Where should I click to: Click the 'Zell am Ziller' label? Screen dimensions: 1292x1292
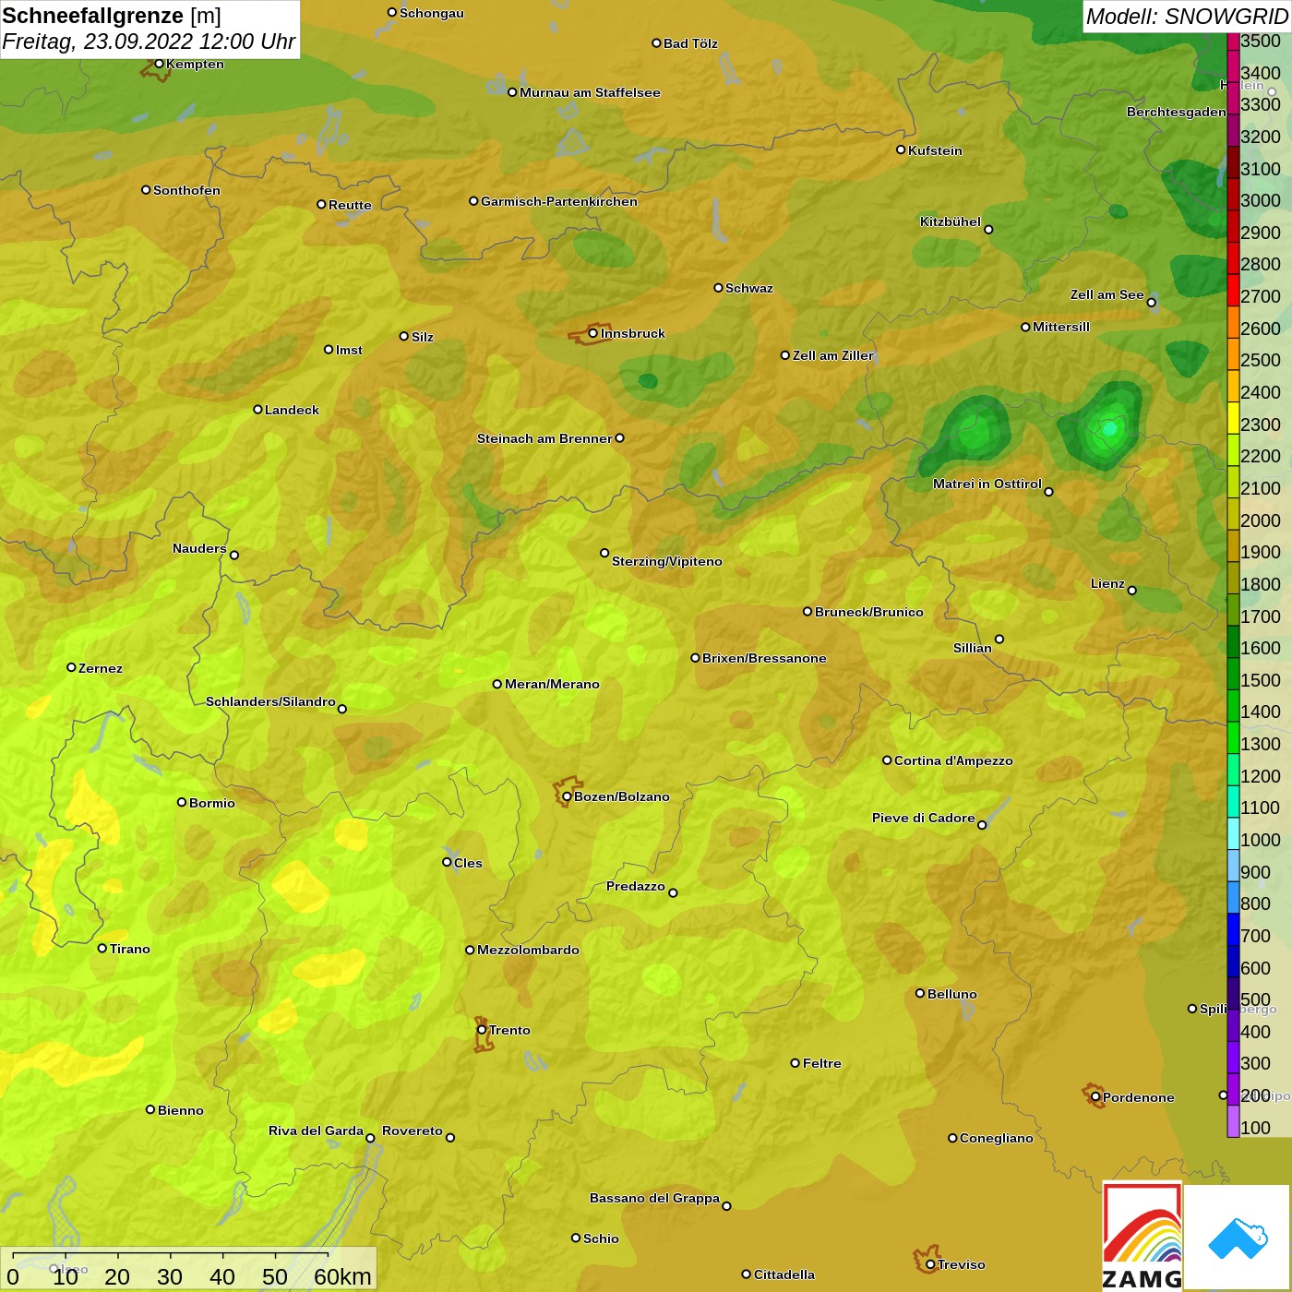coord(833,355)
